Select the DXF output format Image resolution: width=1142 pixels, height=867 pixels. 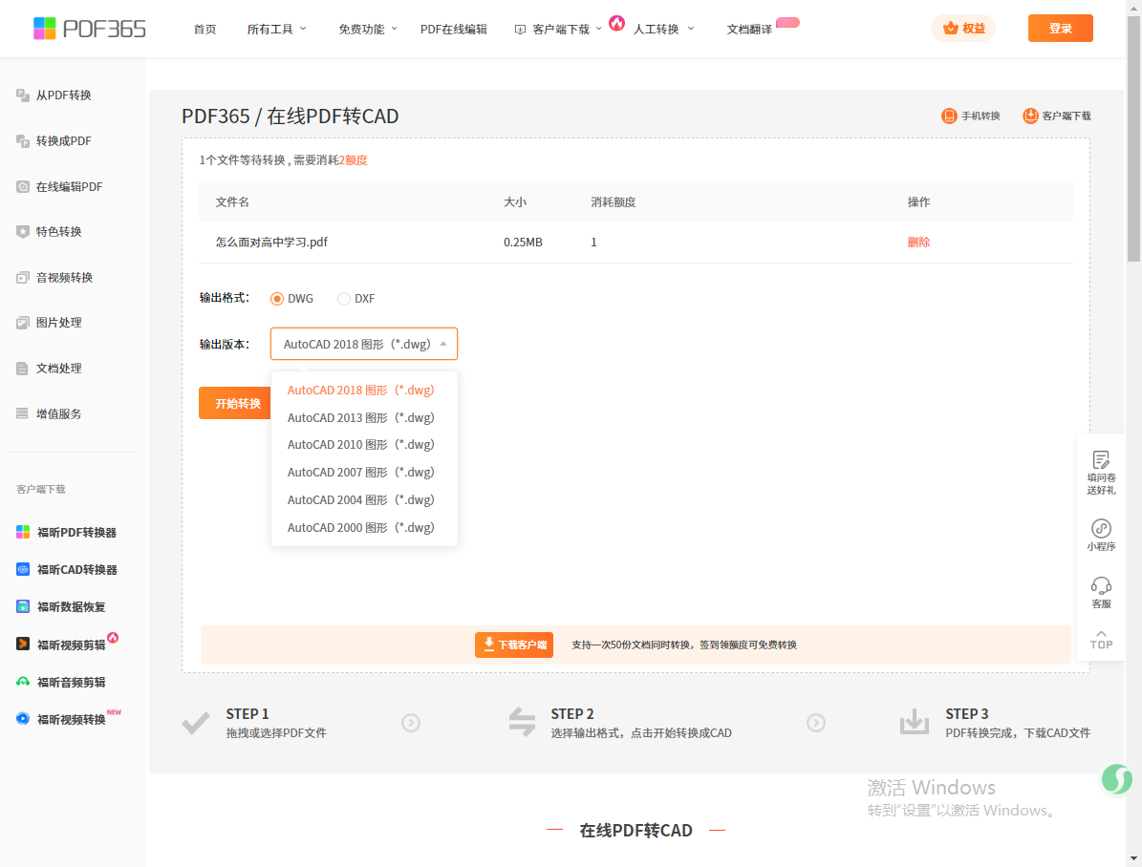(x=356, y=299)
